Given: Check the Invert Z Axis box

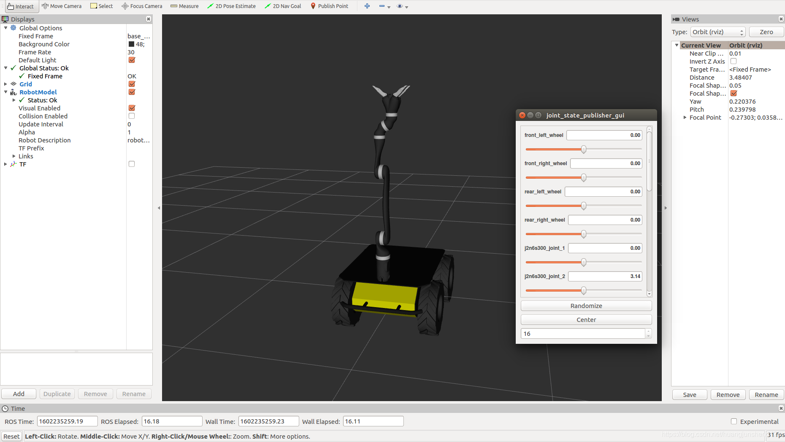Looking at the screenshot, I should [734, 61].
